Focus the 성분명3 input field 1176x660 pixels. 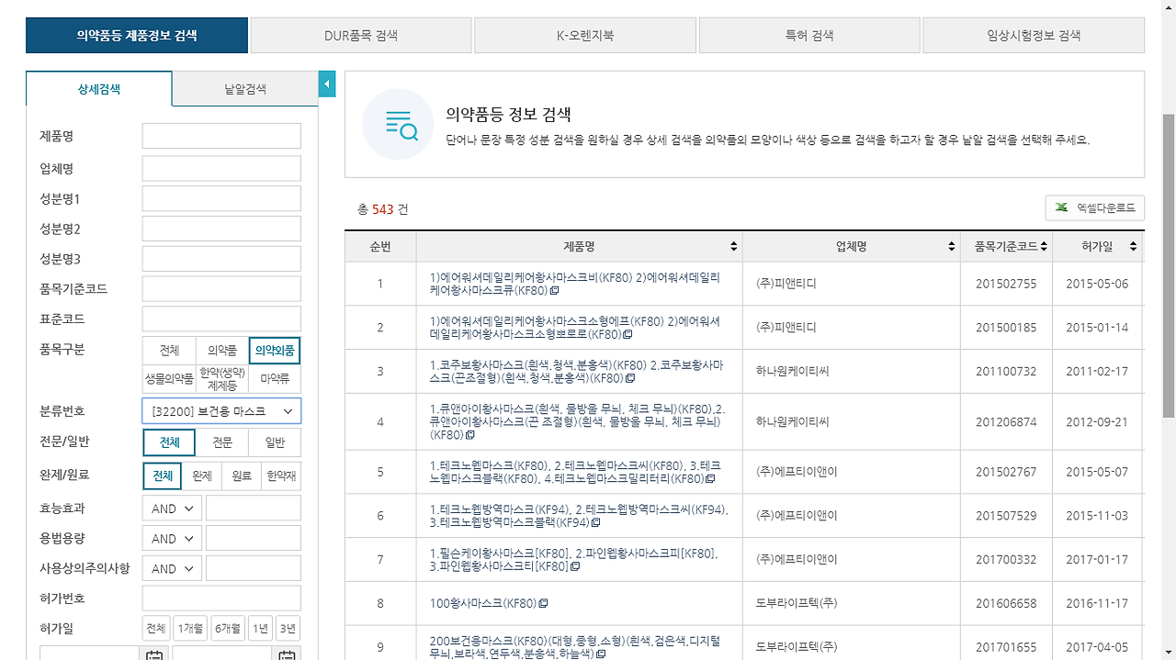click(221, 259)
